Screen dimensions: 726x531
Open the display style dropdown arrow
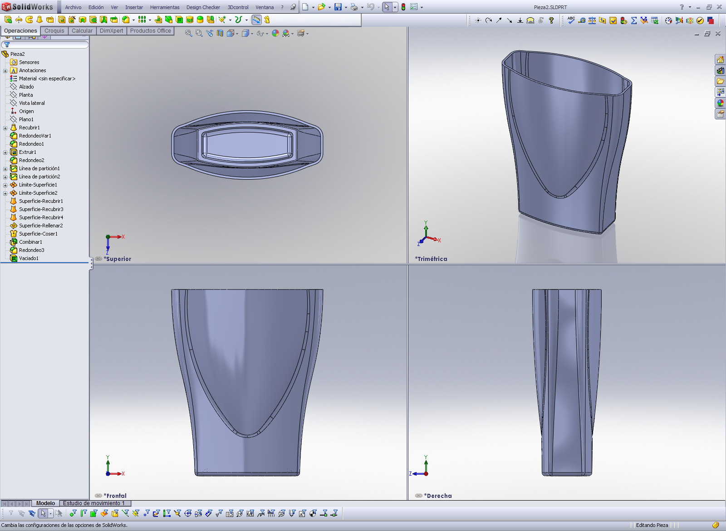[x=252, y=34]
